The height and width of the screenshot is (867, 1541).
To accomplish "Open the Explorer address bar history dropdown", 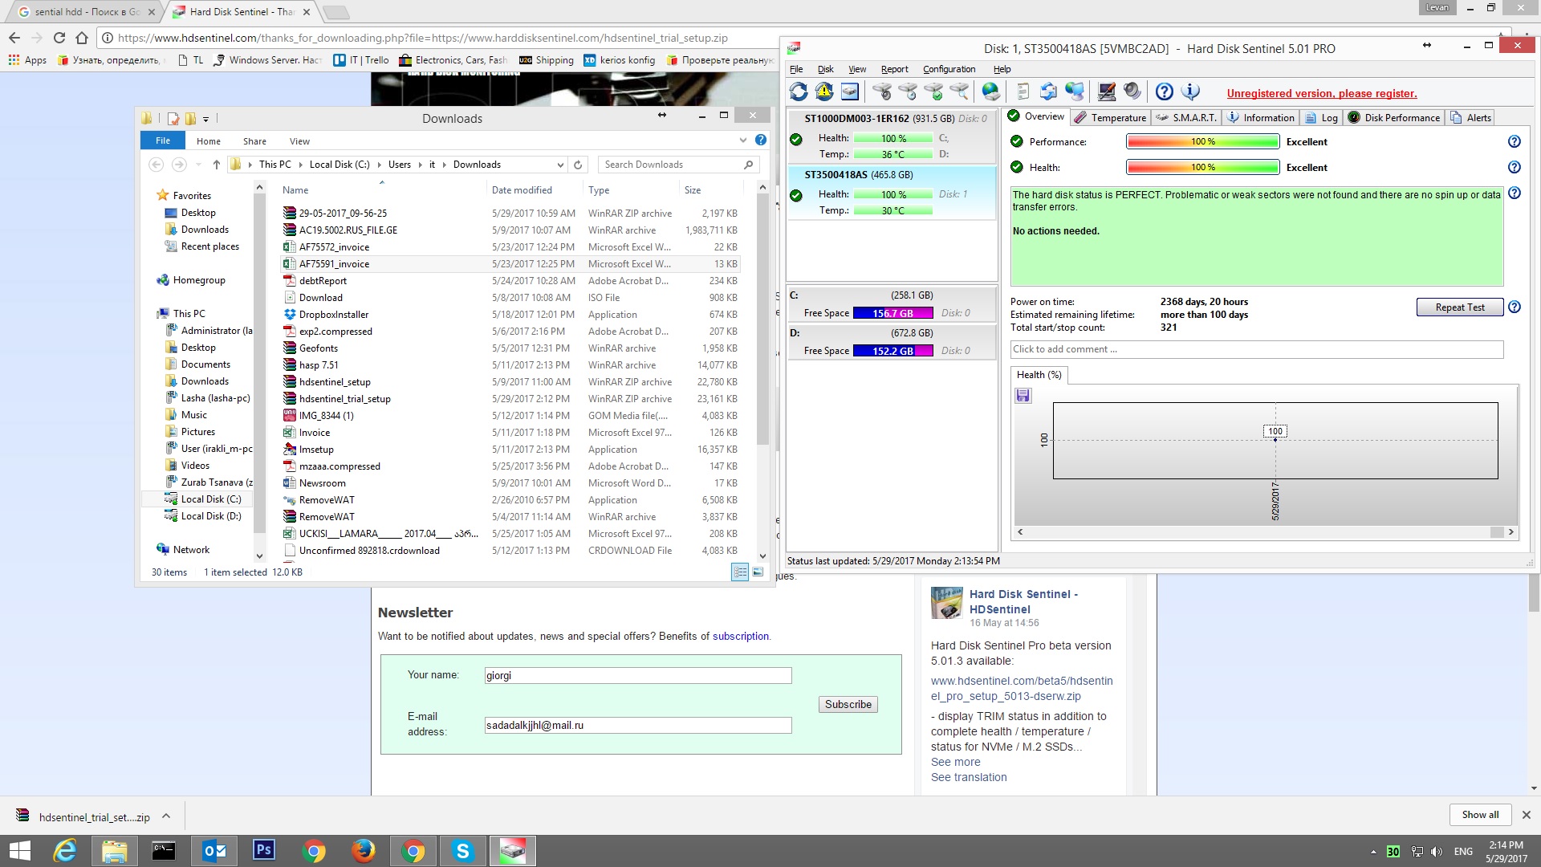I will 560,165.
